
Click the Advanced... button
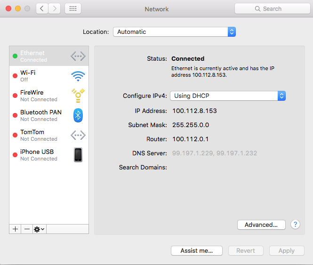(x=261, y=225)
